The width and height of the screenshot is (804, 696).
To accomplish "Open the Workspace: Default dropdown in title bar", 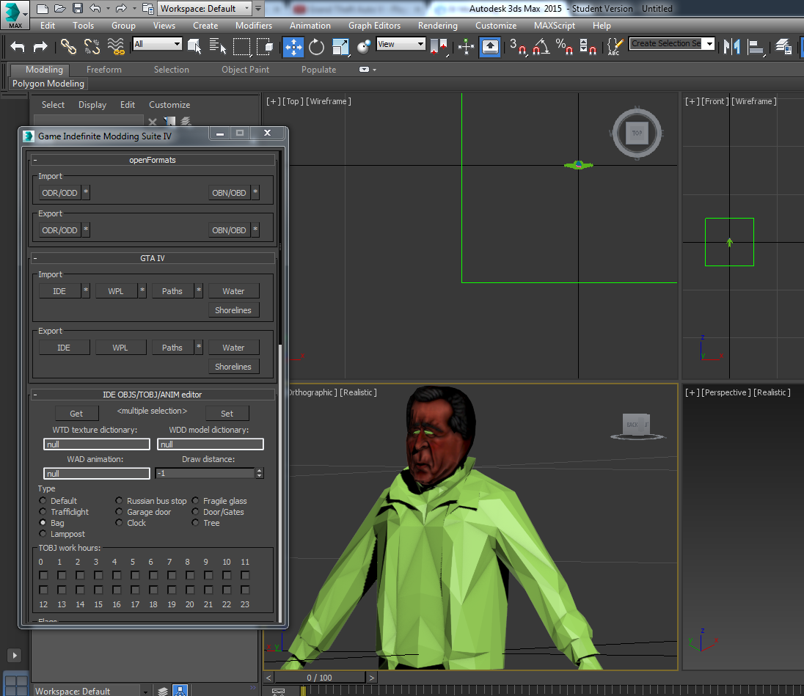I will tap(204, 8).
